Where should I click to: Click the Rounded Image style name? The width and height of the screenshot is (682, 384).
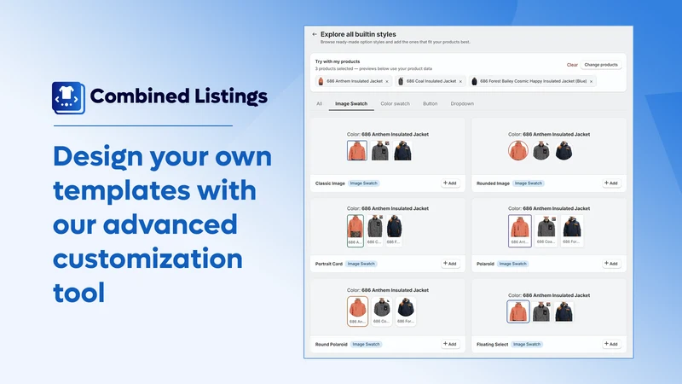[493, 183]
